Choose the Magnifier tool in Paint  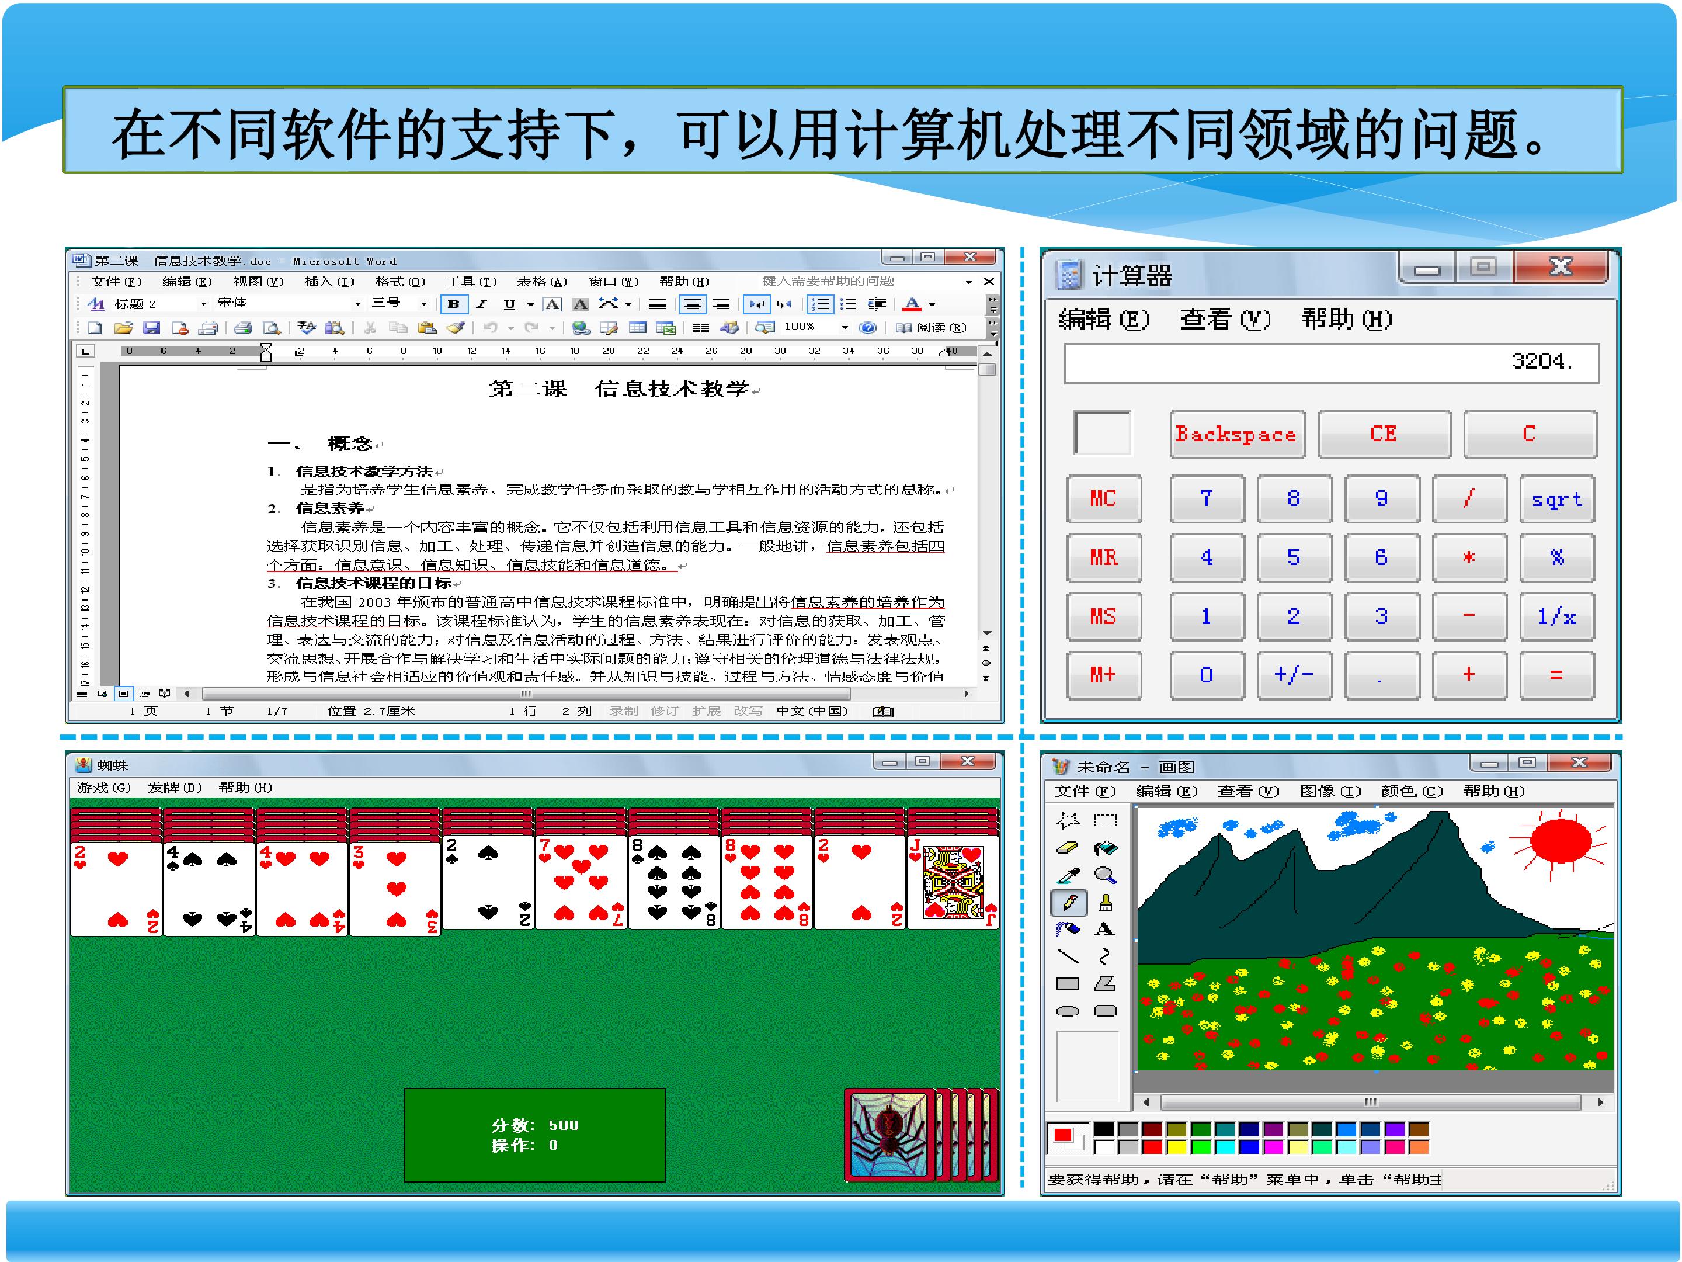pos(1105,875)
